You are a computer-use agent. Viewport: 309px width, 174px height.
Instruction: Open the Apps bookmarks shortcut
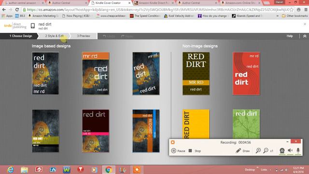point(7,16)
